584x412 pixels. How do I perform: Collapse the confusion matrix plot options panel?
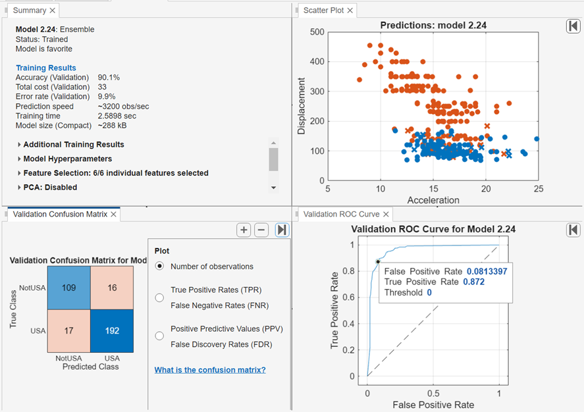(282, 230)
